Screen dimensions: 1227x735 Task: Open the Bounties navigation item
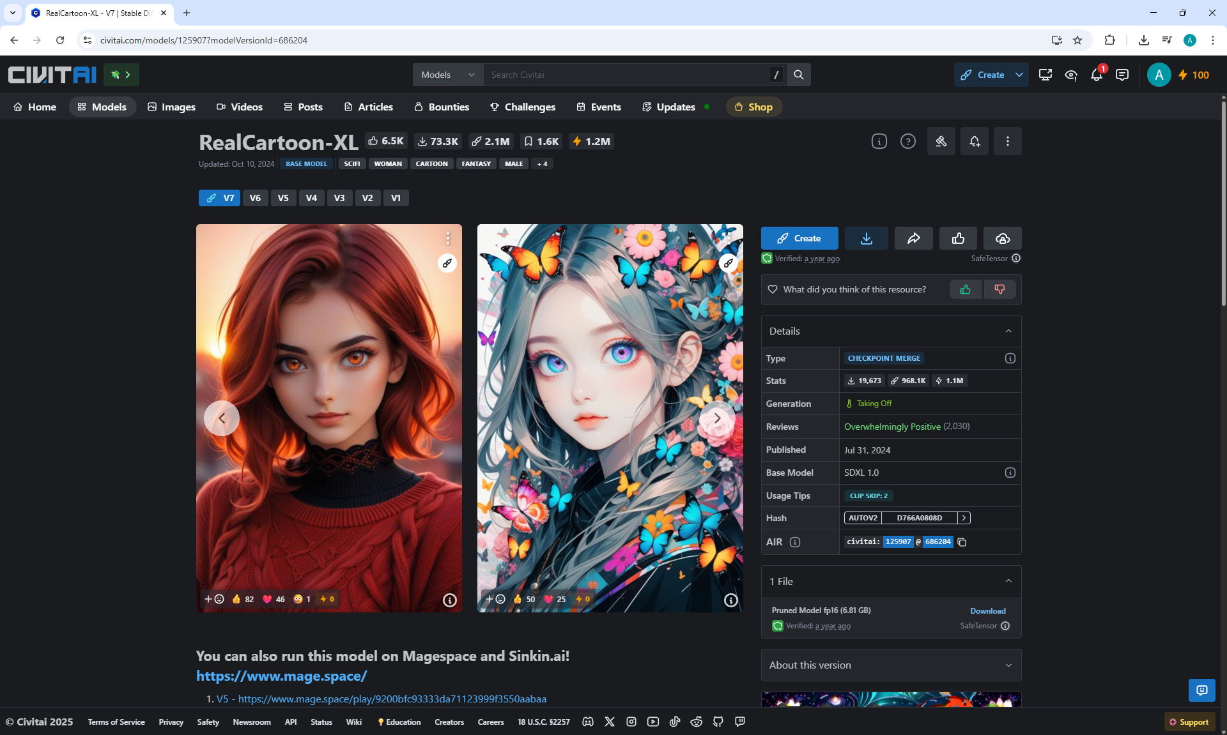442,107
